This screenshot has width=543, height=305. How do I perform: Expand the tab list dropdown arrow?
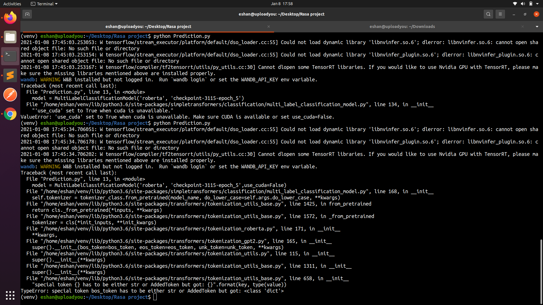coord(537,27)
